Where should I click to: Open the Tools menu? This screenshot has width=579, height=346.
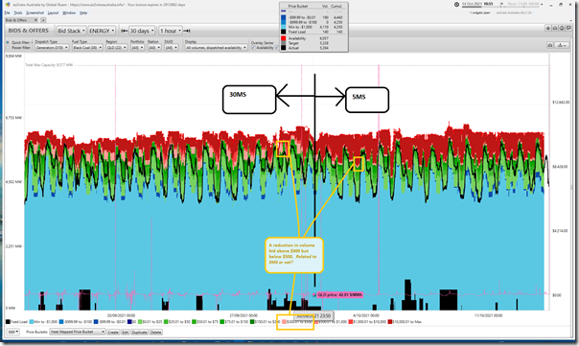17,12
